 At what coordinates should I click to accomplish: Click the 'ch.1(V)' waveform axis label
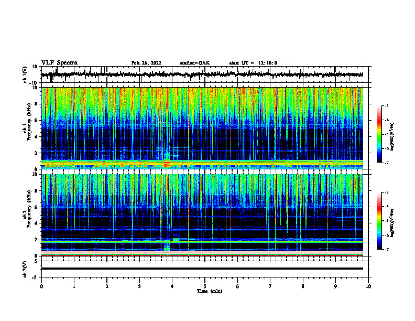(25, 74)
